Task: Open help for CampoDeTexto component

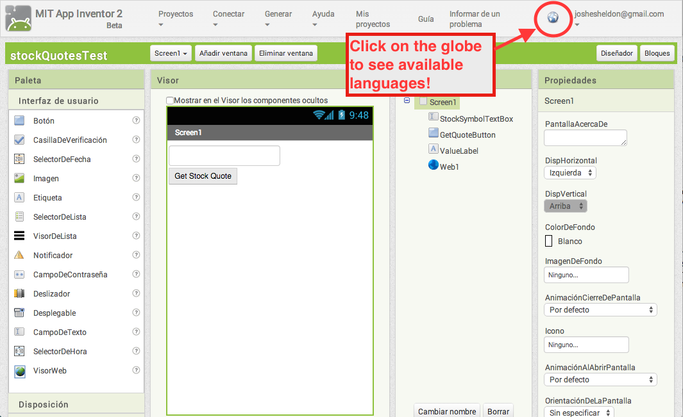Action: (x=136, y=331)
